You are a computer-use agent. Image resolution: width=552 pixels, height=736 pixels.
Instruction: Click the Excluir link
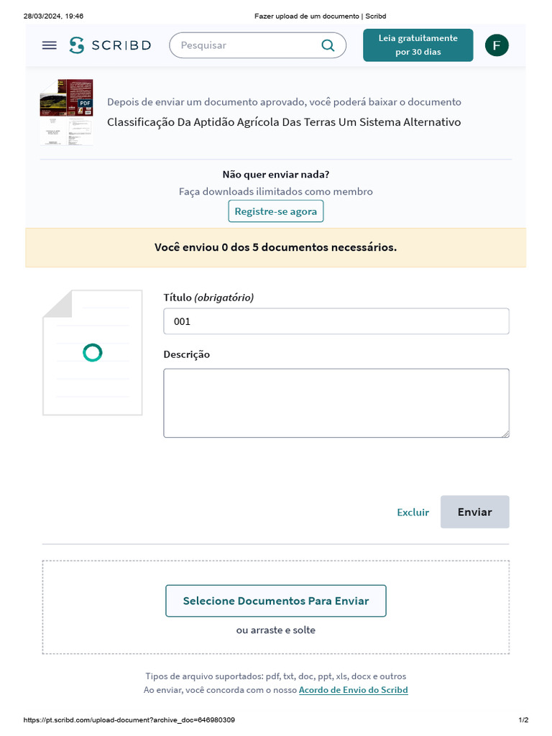pyautogui.click(x=413, y=512)
